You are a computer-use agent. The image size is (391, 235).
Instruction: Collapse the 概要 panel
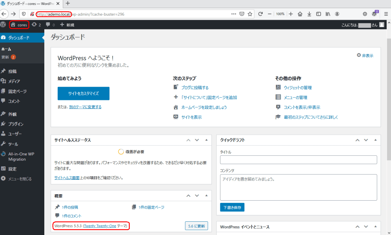[x=206, y=196]
